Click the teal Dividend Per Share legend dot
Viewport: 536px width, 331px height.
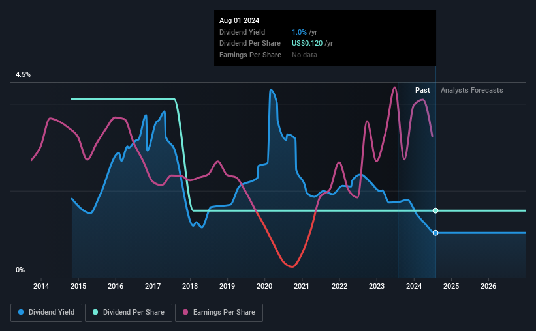coord(95,312)
